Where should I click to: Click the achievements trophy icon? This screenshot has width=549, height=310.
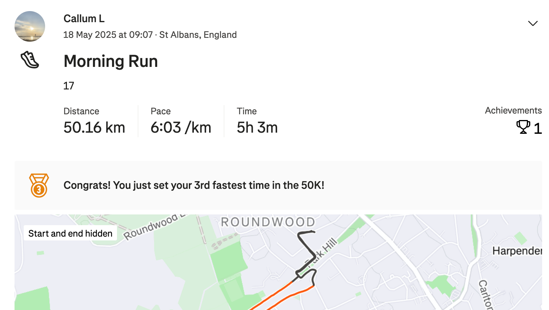pos(523,127)
